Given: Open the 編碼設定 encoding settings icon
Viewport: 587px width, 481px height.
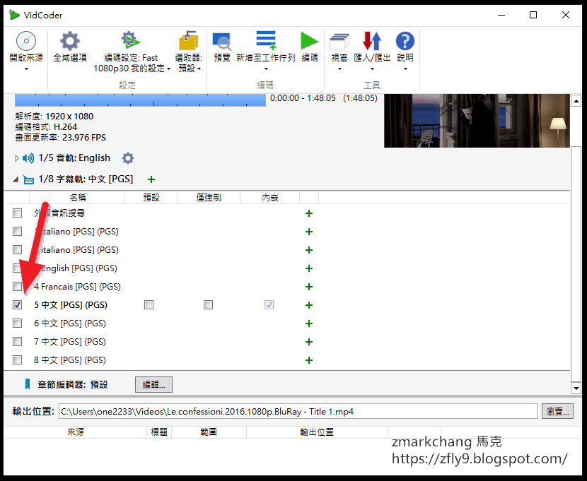Looking at the screenshot, I should [129, 41].
